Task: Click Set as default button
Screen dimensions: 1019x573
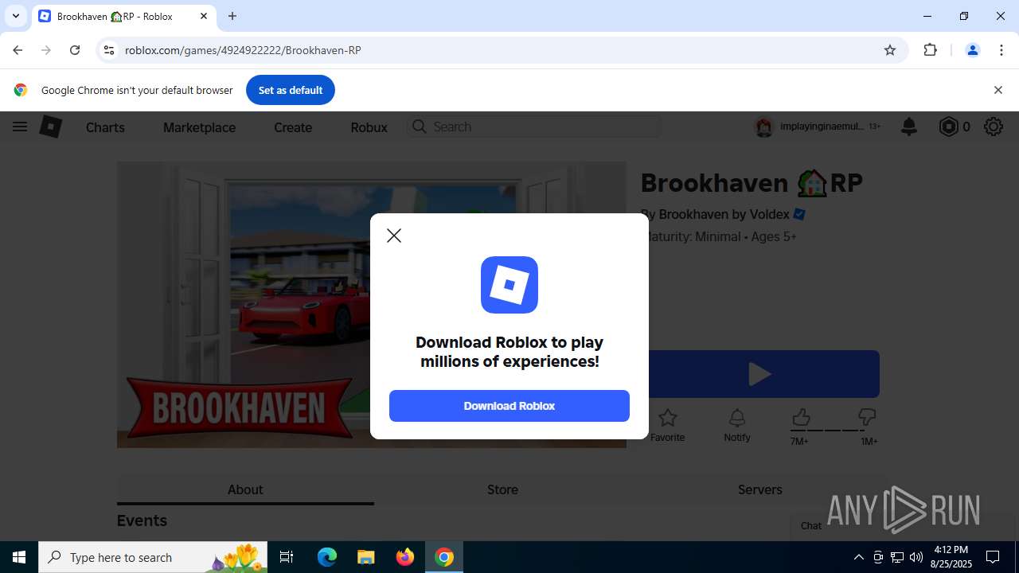Action: click(x=291, y=90)
